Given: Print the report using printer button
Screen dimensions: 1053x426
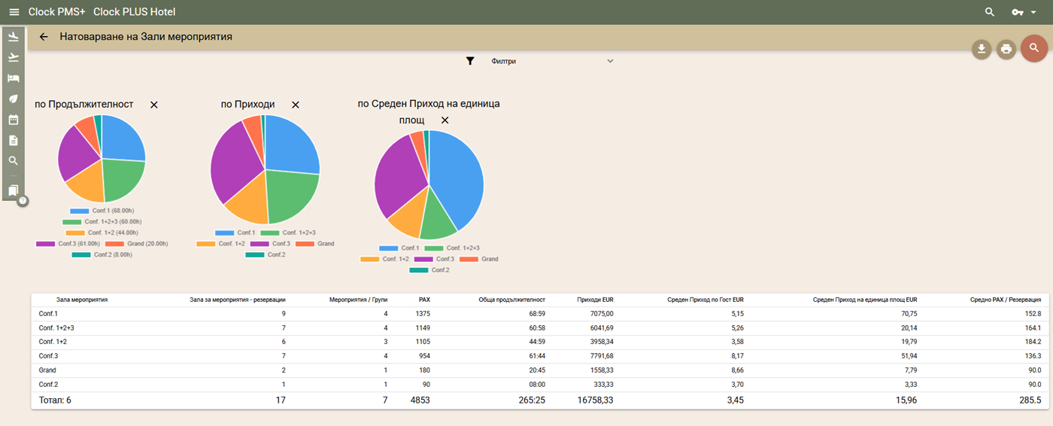Looking at the screenshot, I should pyautogui.click(x=1006, y=50).
